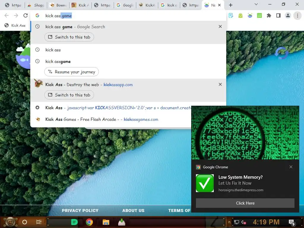Click the 4:19 PM clock
The image size is (304, 228).
point(266,222)
